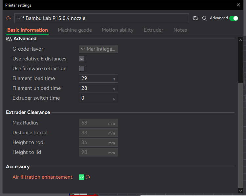Click the Height to lid field

point(98,152)
